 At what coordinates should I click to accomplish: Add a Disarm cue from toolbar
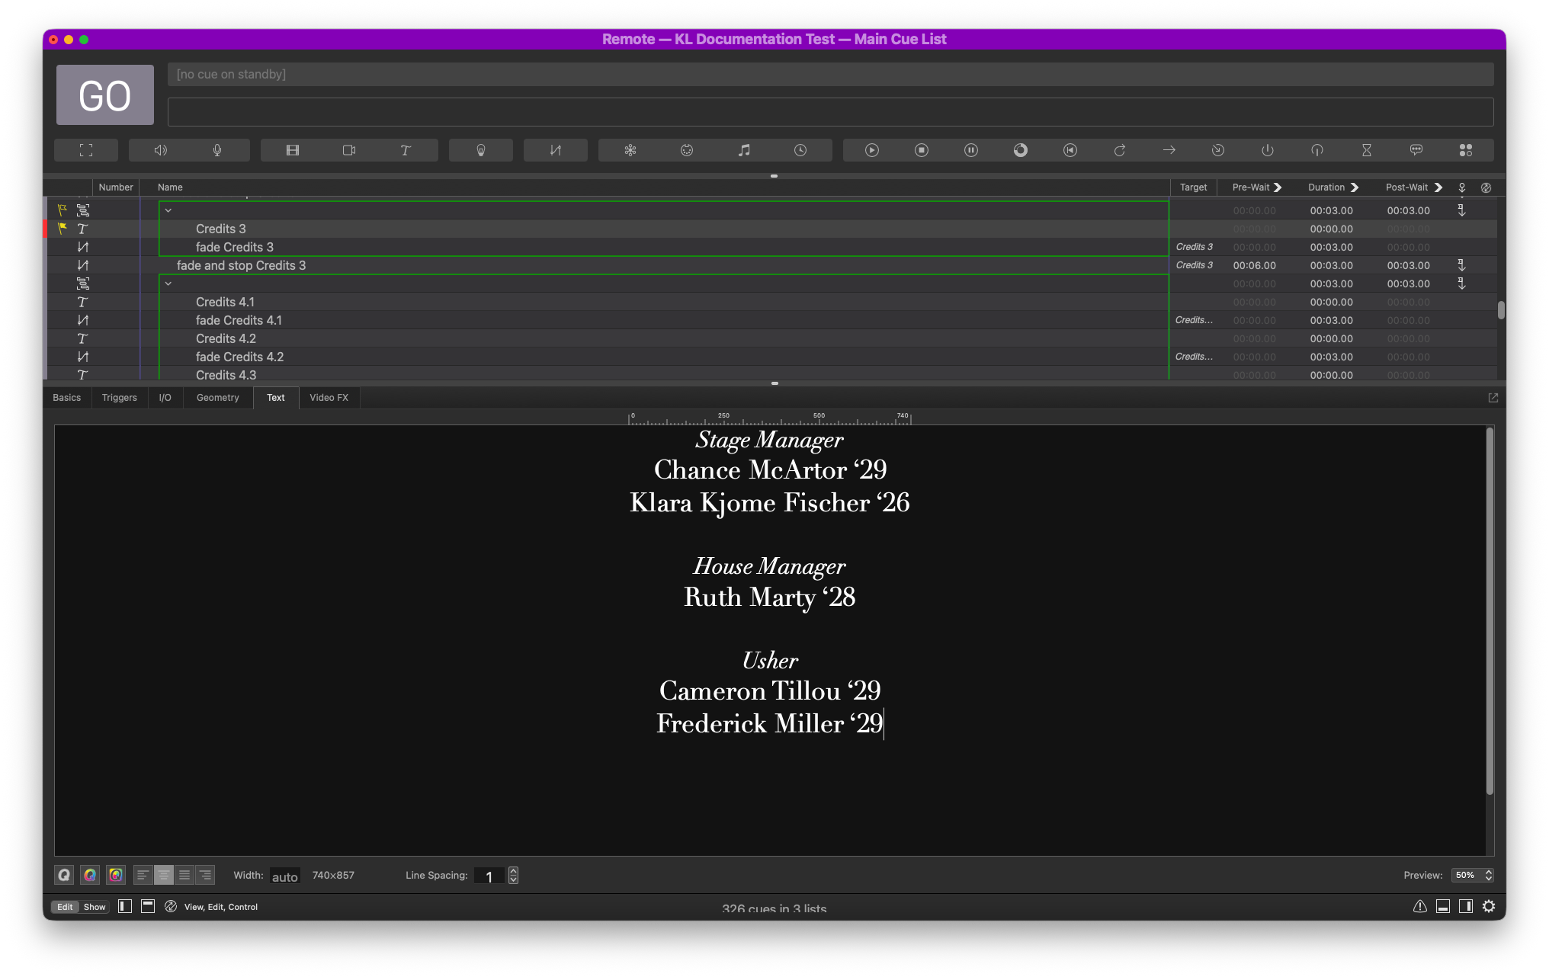(x=1317, y=150)
